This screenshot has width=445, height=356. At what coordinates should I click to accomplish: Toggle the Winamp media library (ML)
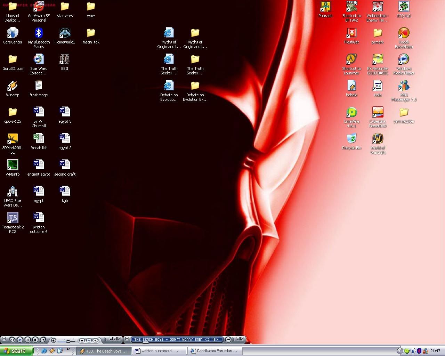click(95, 340)
